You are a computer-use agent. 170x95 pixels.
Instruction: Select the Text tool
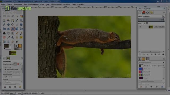point(4,33)
